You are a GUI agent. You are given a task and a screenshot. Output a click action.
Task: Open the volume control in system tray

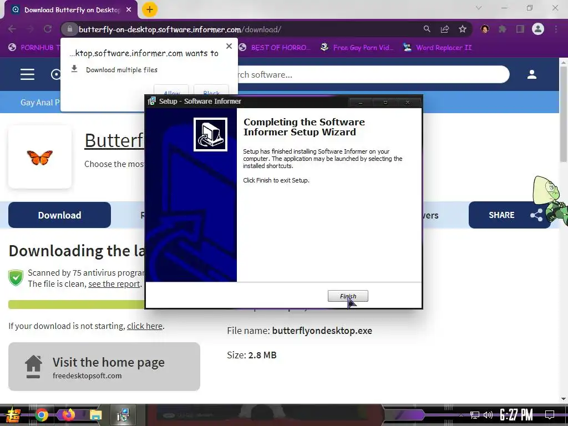[x=488, y=415]
